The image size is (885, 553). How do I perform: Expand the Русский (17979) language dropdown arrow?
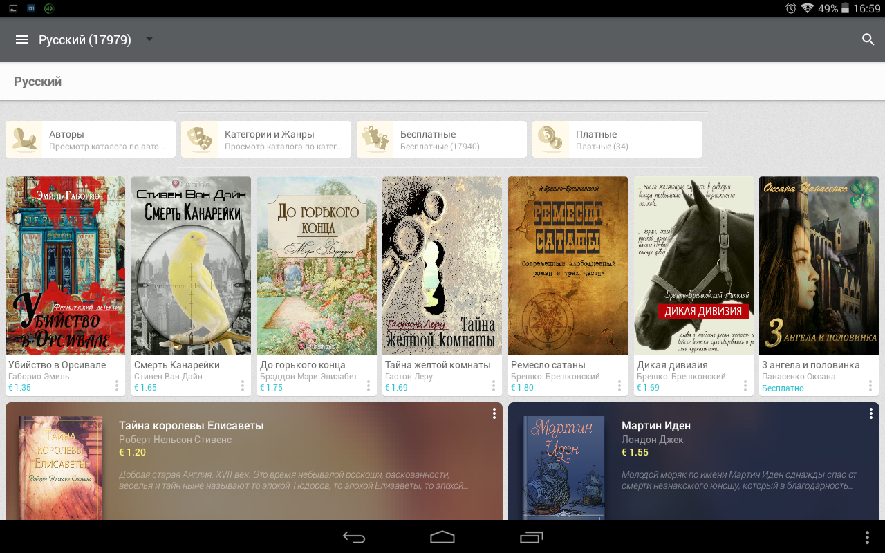click(x=149, y=39)
